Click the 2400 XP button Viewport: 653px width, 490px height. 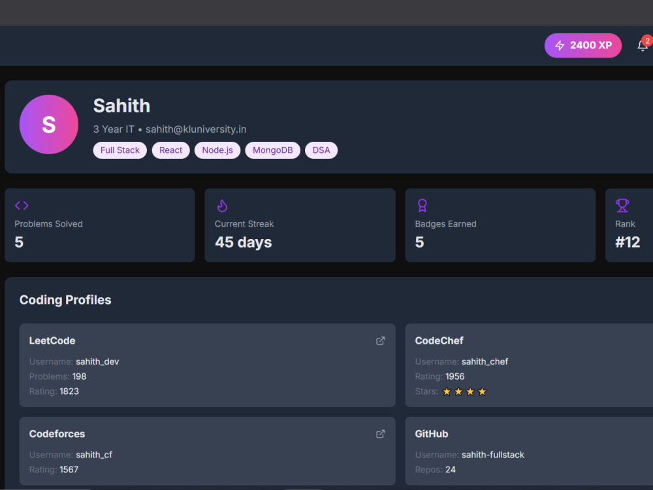coord(582,46)
